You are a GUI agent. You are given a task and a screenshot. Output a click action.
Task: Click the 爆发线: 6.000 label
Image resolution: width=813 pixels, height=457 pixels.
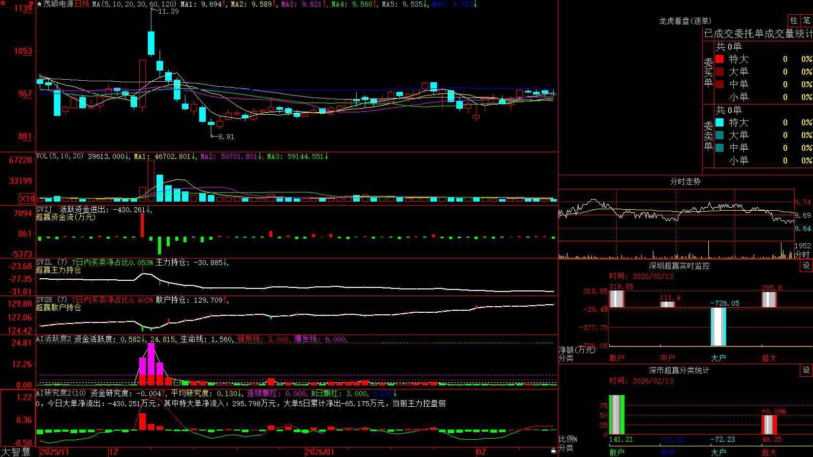coord(321,339)
